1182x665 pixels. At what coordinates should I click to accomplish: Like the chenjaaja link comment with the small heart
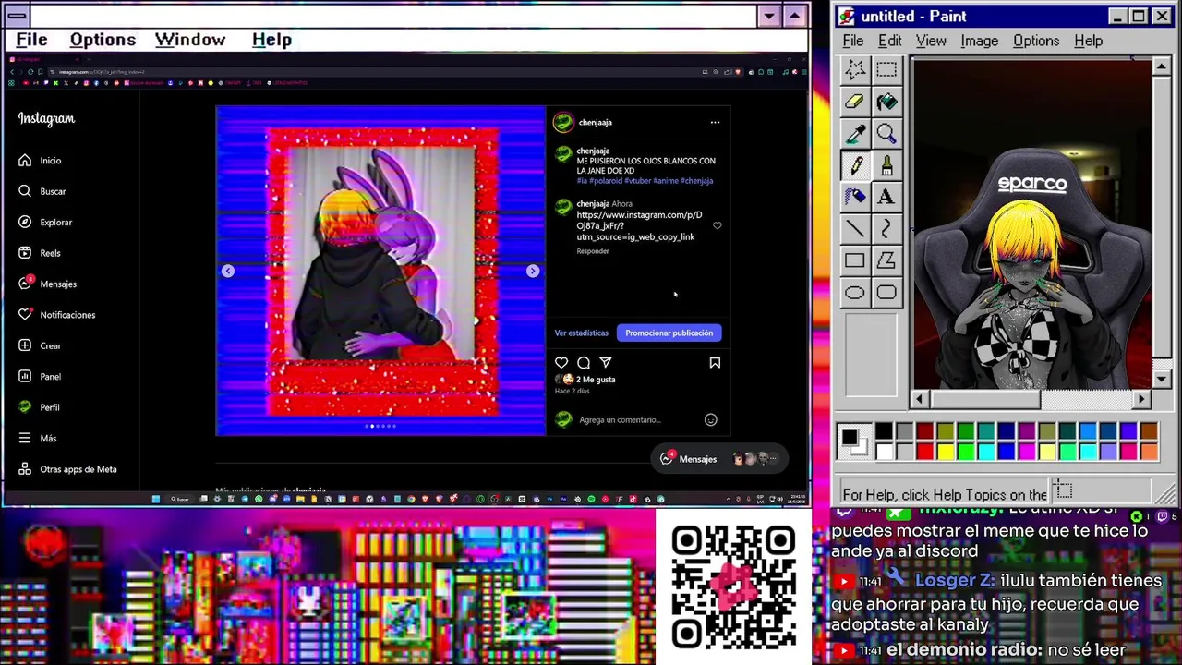coord(718,225)
